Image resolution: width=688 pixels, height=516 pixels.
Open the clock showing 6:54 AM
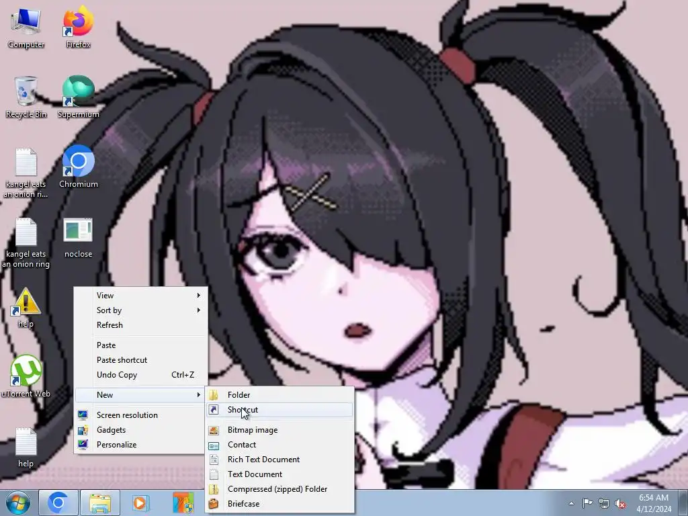click(654, 503)
